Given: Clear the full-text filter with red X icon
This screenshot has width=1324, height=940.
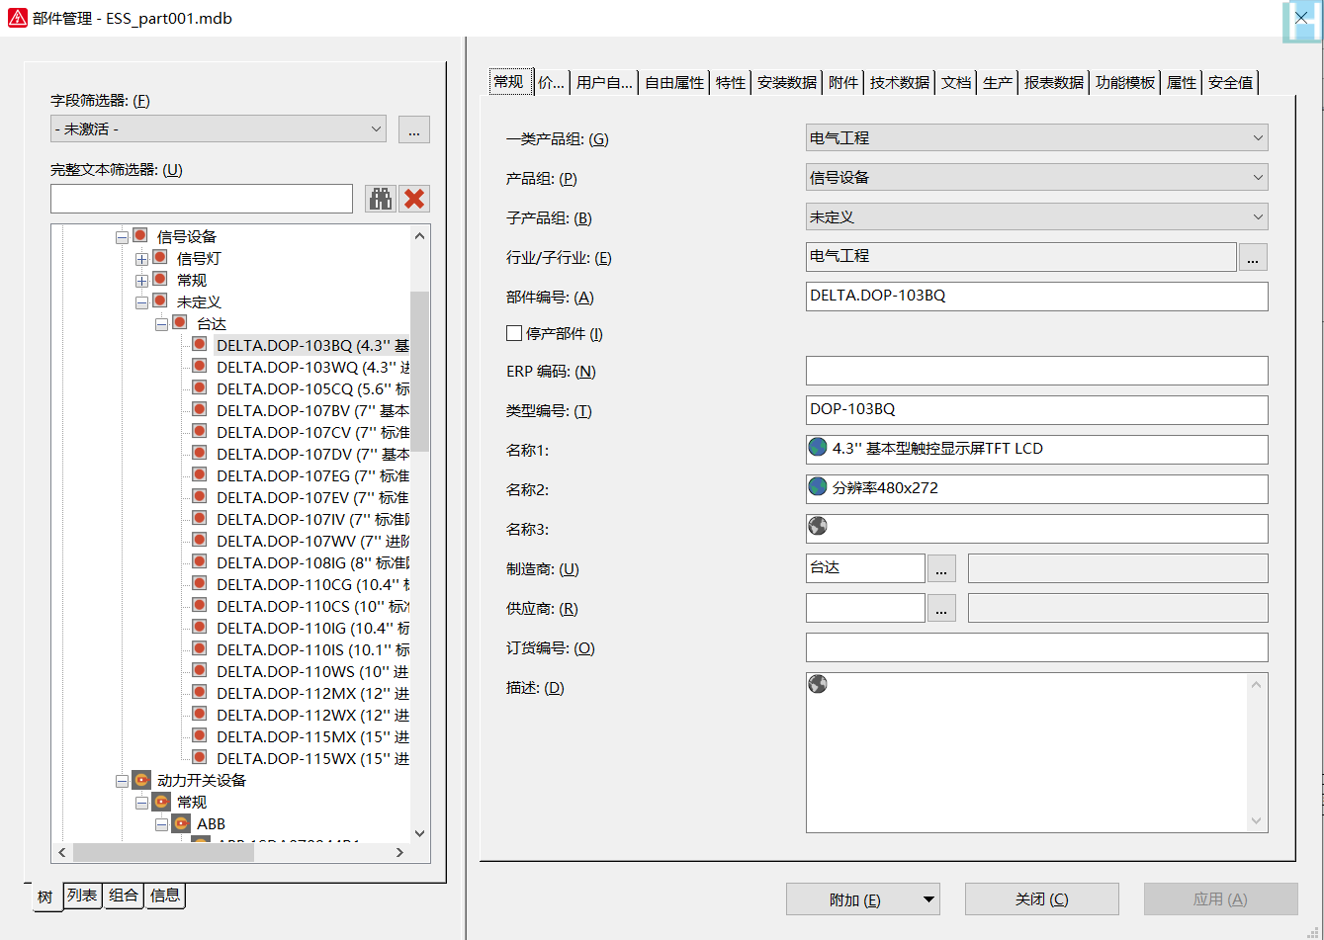Looking at the screenshot, I should (414, 199).
